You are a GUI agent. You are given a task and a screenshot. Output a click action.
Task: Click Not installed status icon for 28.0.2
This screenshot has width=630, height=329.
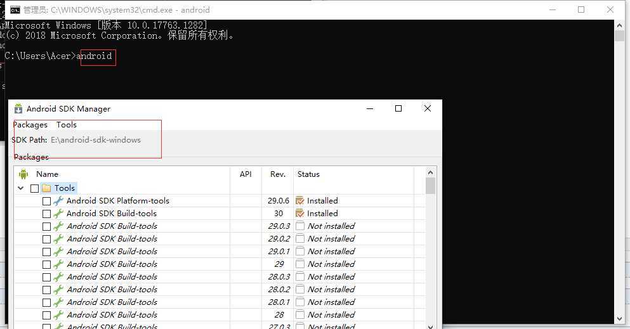click(x=299, y=289)
